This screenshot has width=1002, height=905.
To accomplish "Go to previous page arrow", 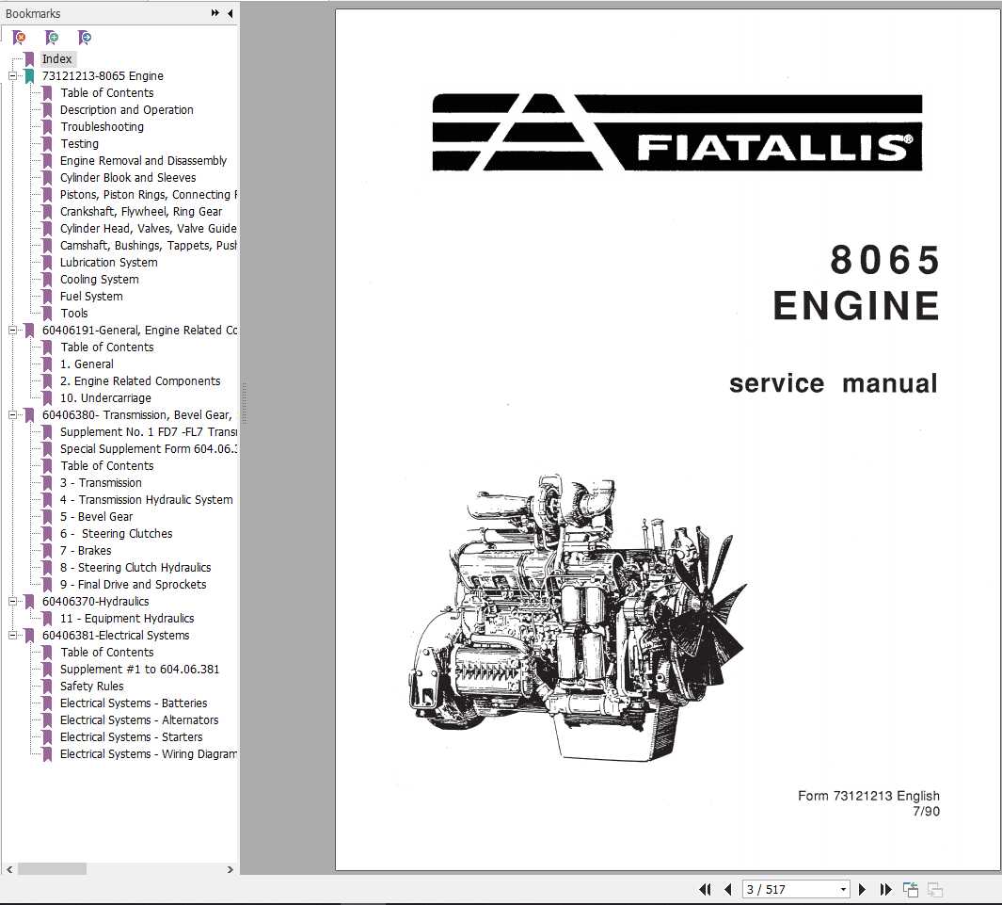I will tap(728, 889).
